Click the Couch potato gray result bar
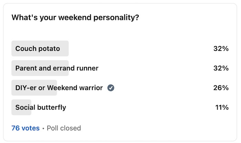Viewport: 241px width, 143px height. tap(40, 48)
